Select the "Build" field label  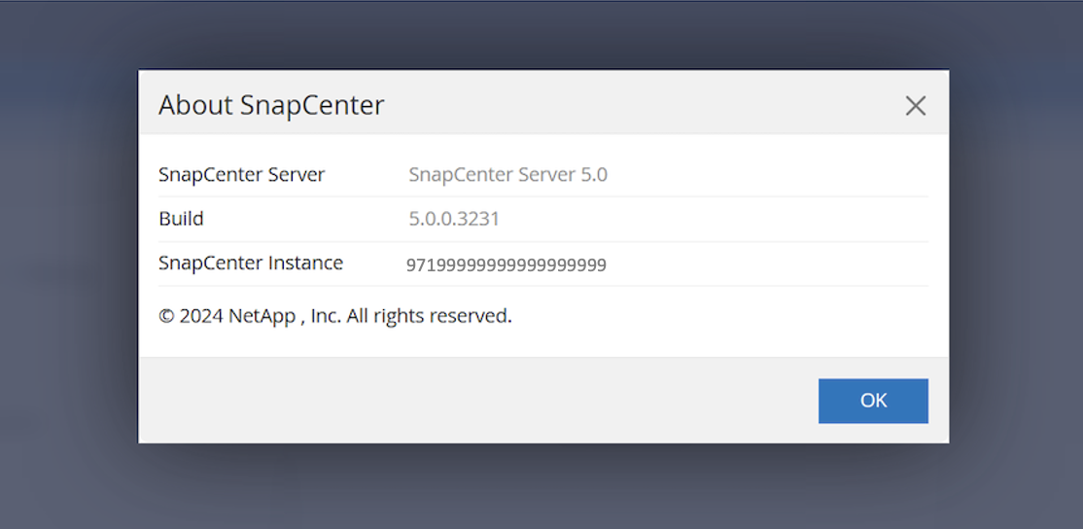point(181,219)
